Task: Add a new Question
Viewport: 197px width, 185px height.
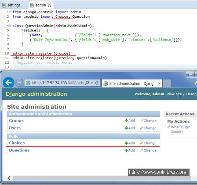Action: point(130,150)
